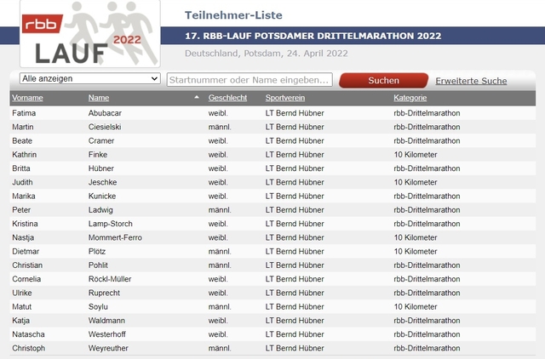
Task: Click 10 Kilometer in Judith Jeschke's row
Action: point(416,182)
